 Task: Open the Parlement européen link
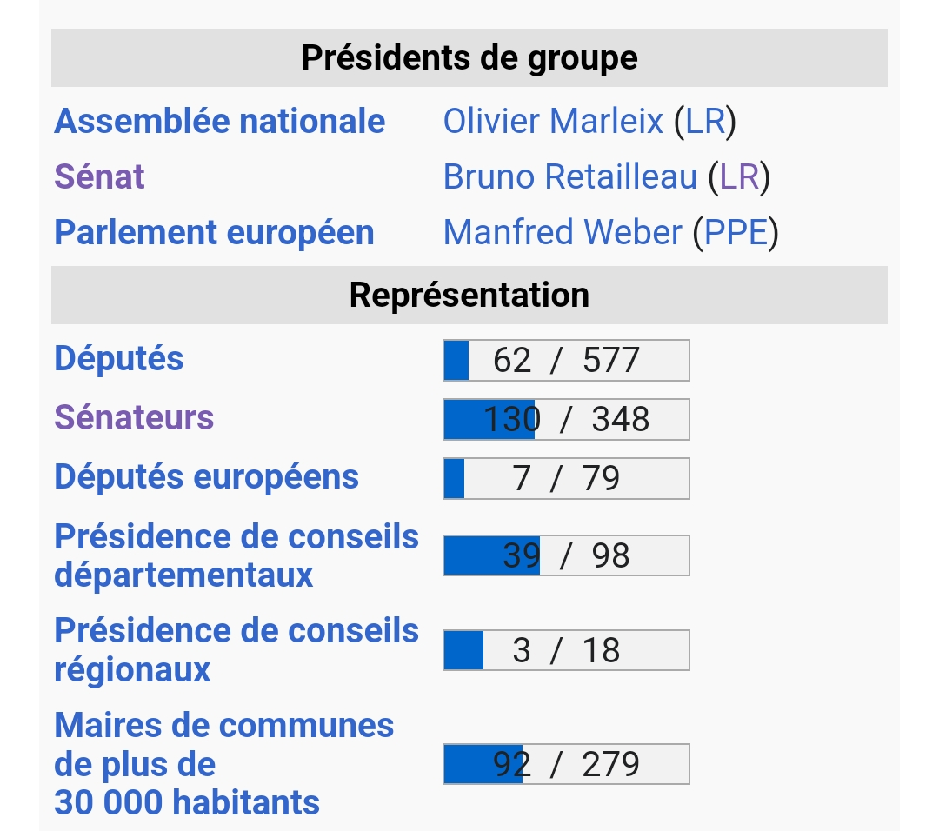[214, 232]
